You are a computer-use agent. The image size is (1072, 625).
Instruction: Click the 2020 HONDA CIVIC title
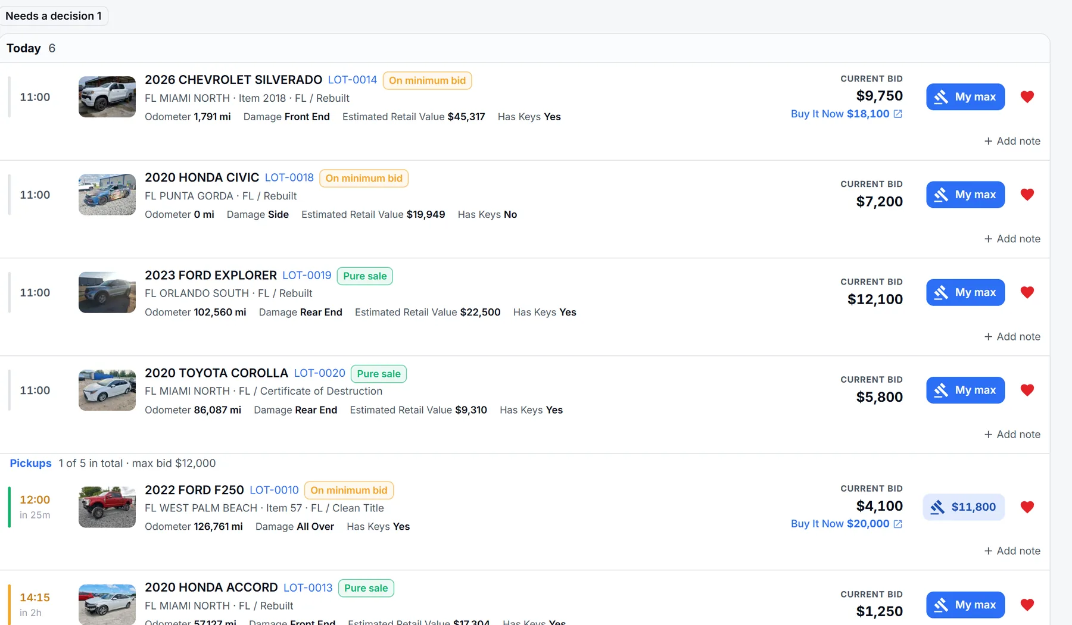coord(202,177)
